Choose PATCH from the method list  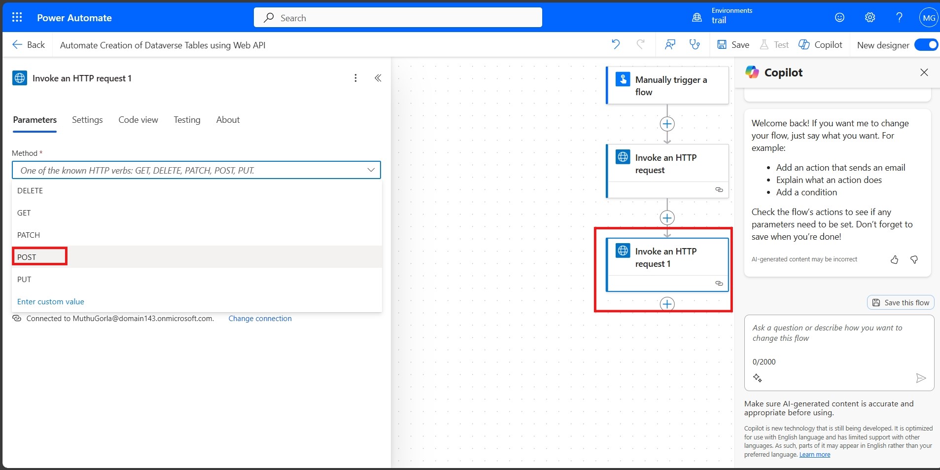[x=29, y=235]
